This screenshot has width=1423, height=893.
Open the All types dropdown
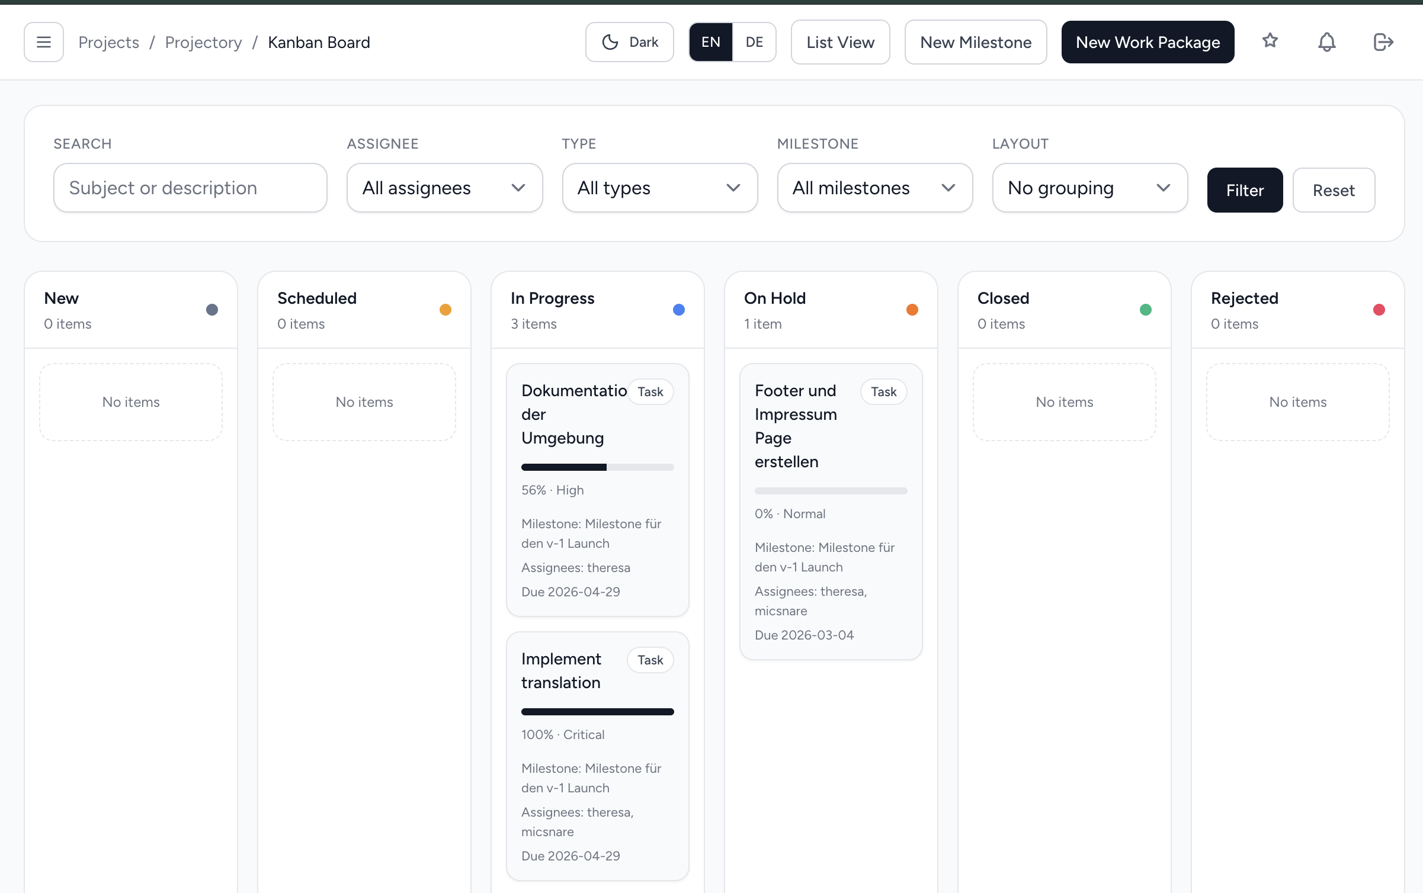coord(659,188)
